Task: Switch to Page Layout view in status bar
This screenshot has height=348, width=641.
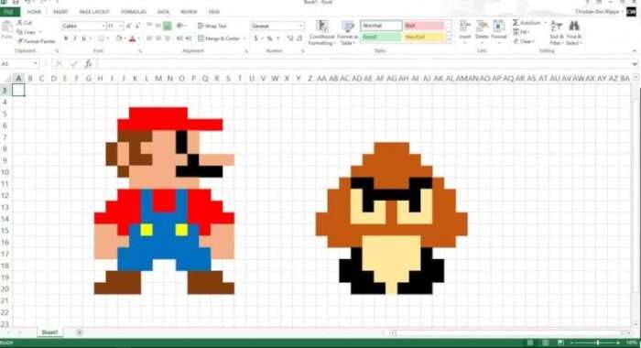Action: coord(545,343)
